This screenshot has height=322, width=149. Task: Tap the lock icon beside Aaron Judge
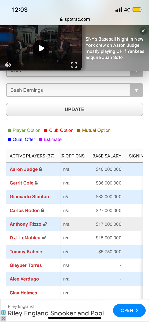point(40,169)
